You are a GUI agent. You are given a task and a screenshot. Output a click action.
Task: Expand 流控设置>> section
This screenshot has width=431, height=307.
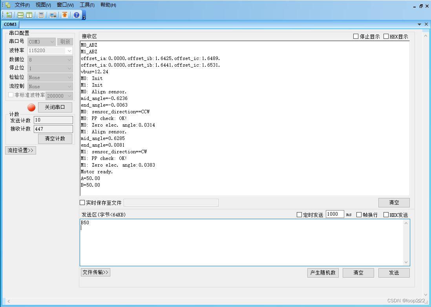point(21,150)
